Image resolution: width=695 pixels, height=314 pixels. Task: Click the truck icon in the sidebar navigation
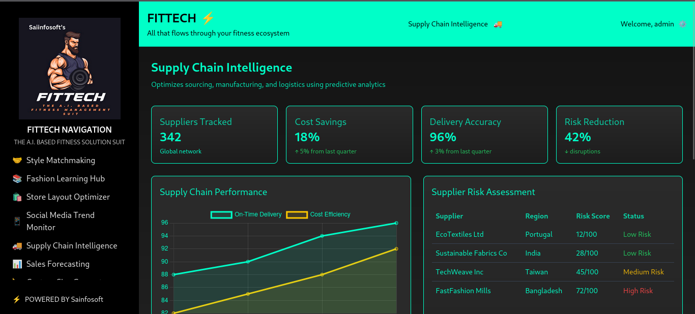[x=17, y=246]
